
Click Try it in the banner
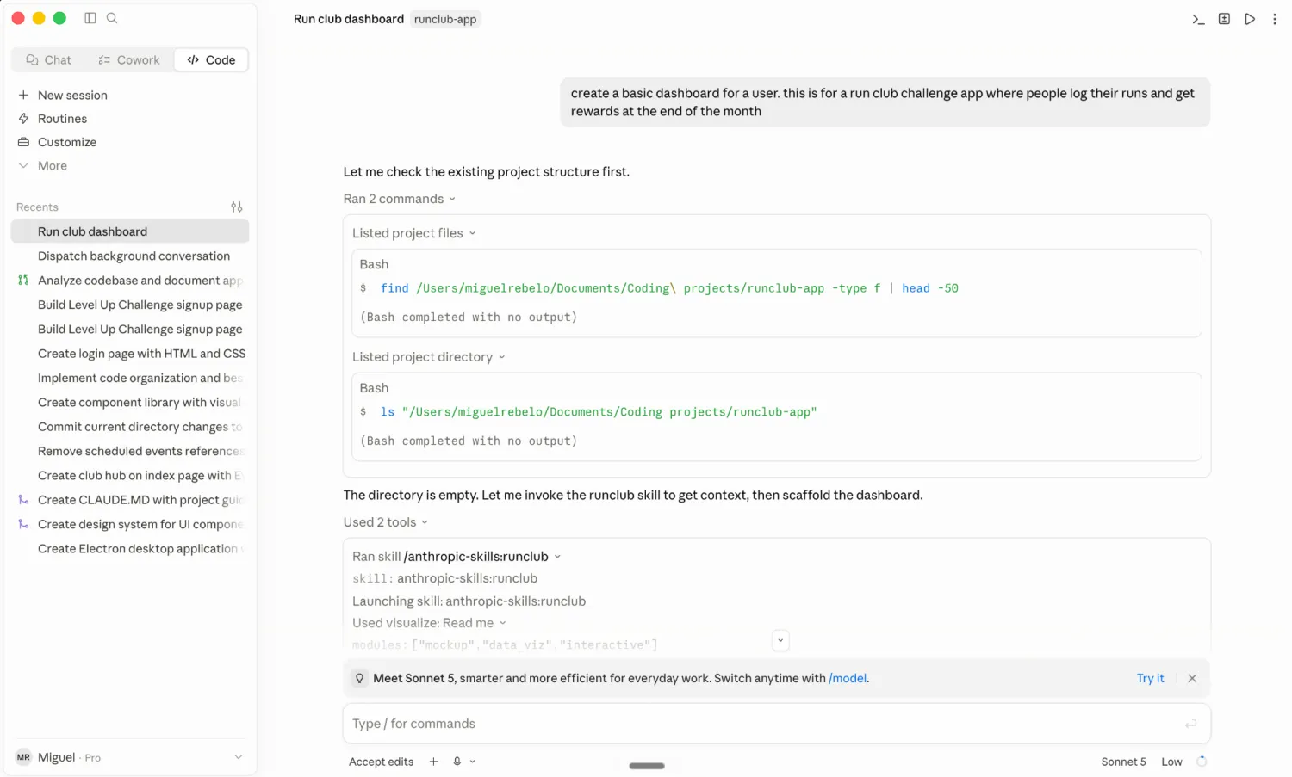[x=1150, y=679]
